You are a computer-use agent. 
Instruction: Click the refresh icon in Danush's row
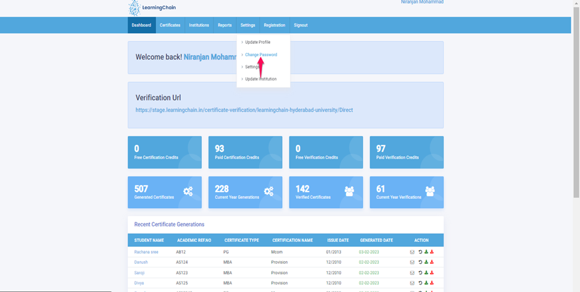point(420,262)
